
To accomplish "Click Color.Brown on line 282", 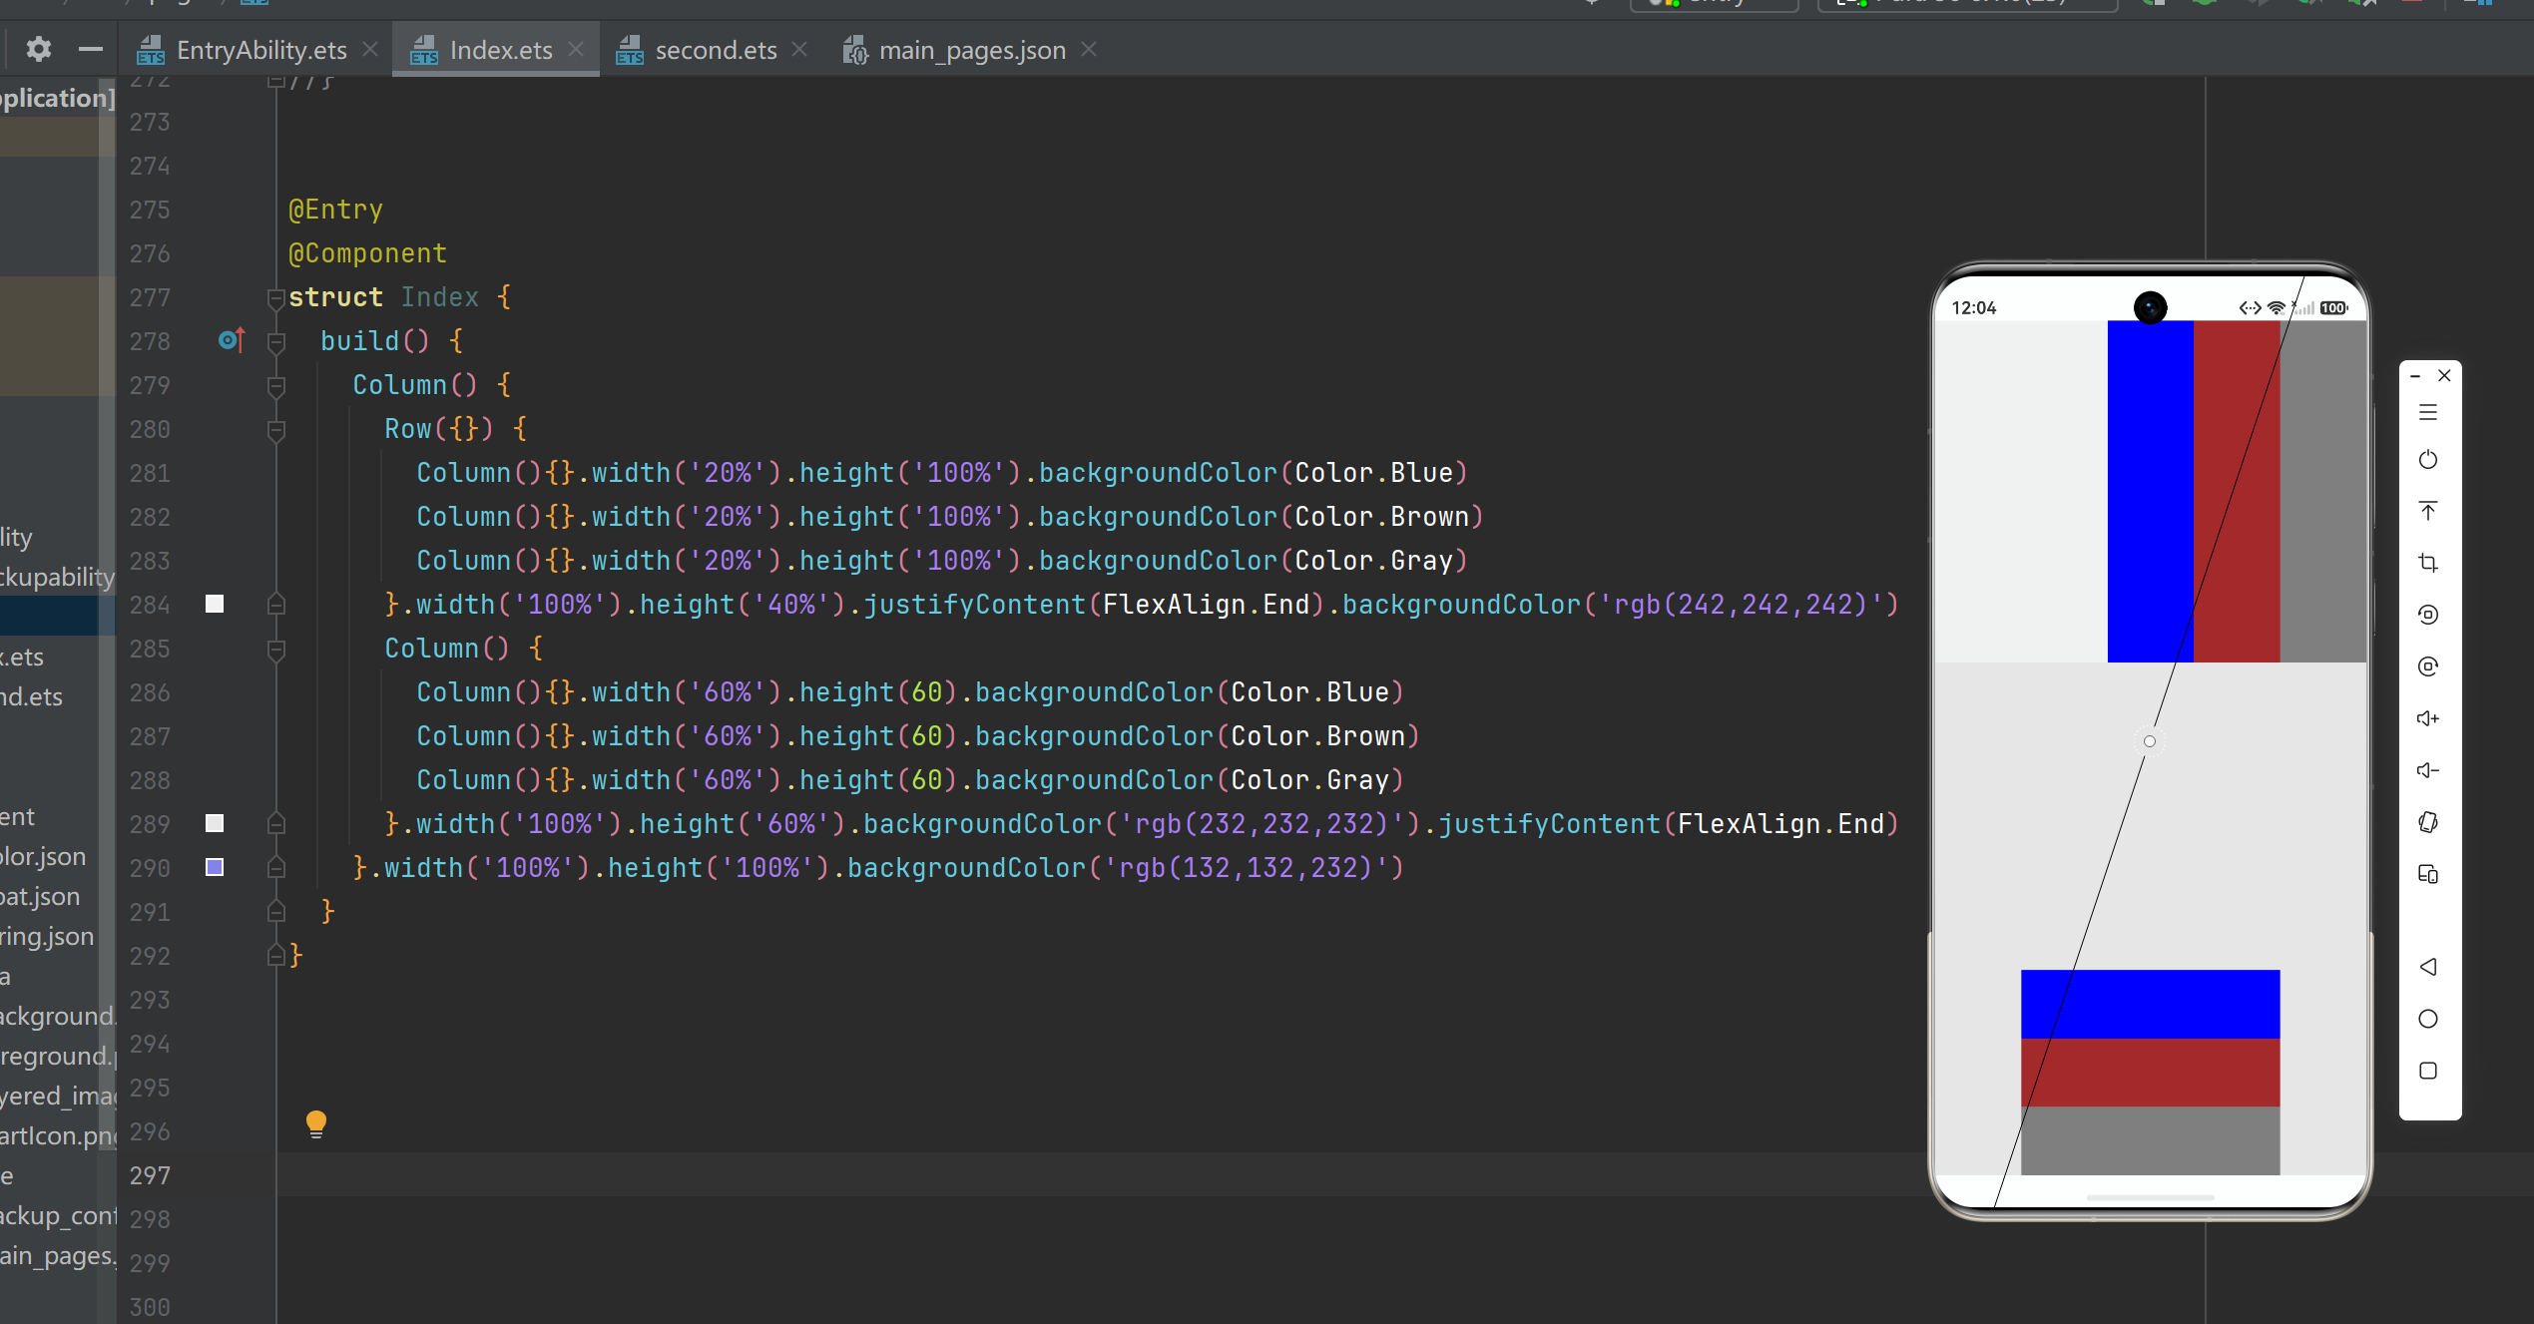I will click(1381, 517).
